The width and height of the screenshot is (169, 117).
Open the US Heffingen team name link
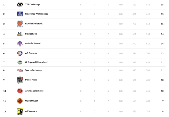[32, 101]
